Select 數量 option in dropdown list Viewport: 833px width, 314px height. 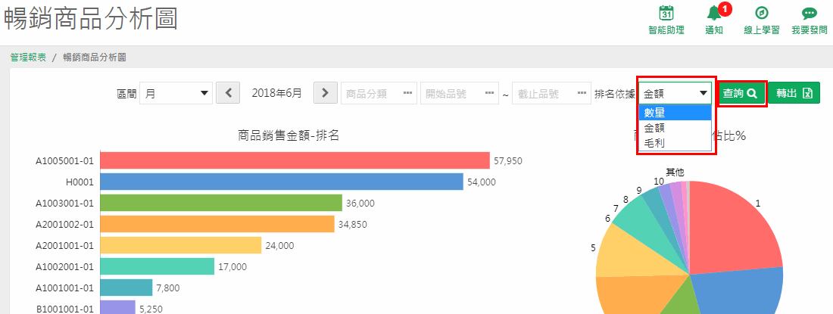pos(675,113)
